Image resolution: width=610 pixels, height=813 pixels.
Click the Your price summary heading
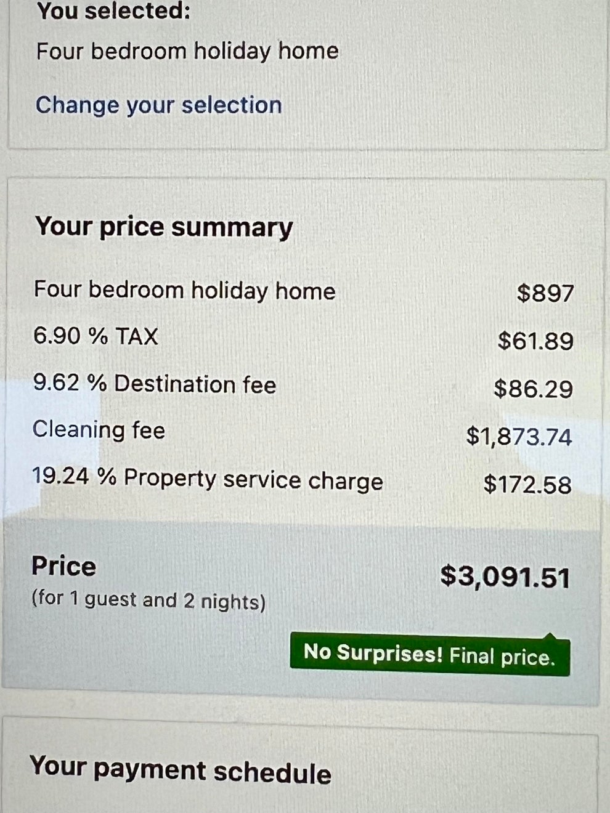click(x=163, y=226)
